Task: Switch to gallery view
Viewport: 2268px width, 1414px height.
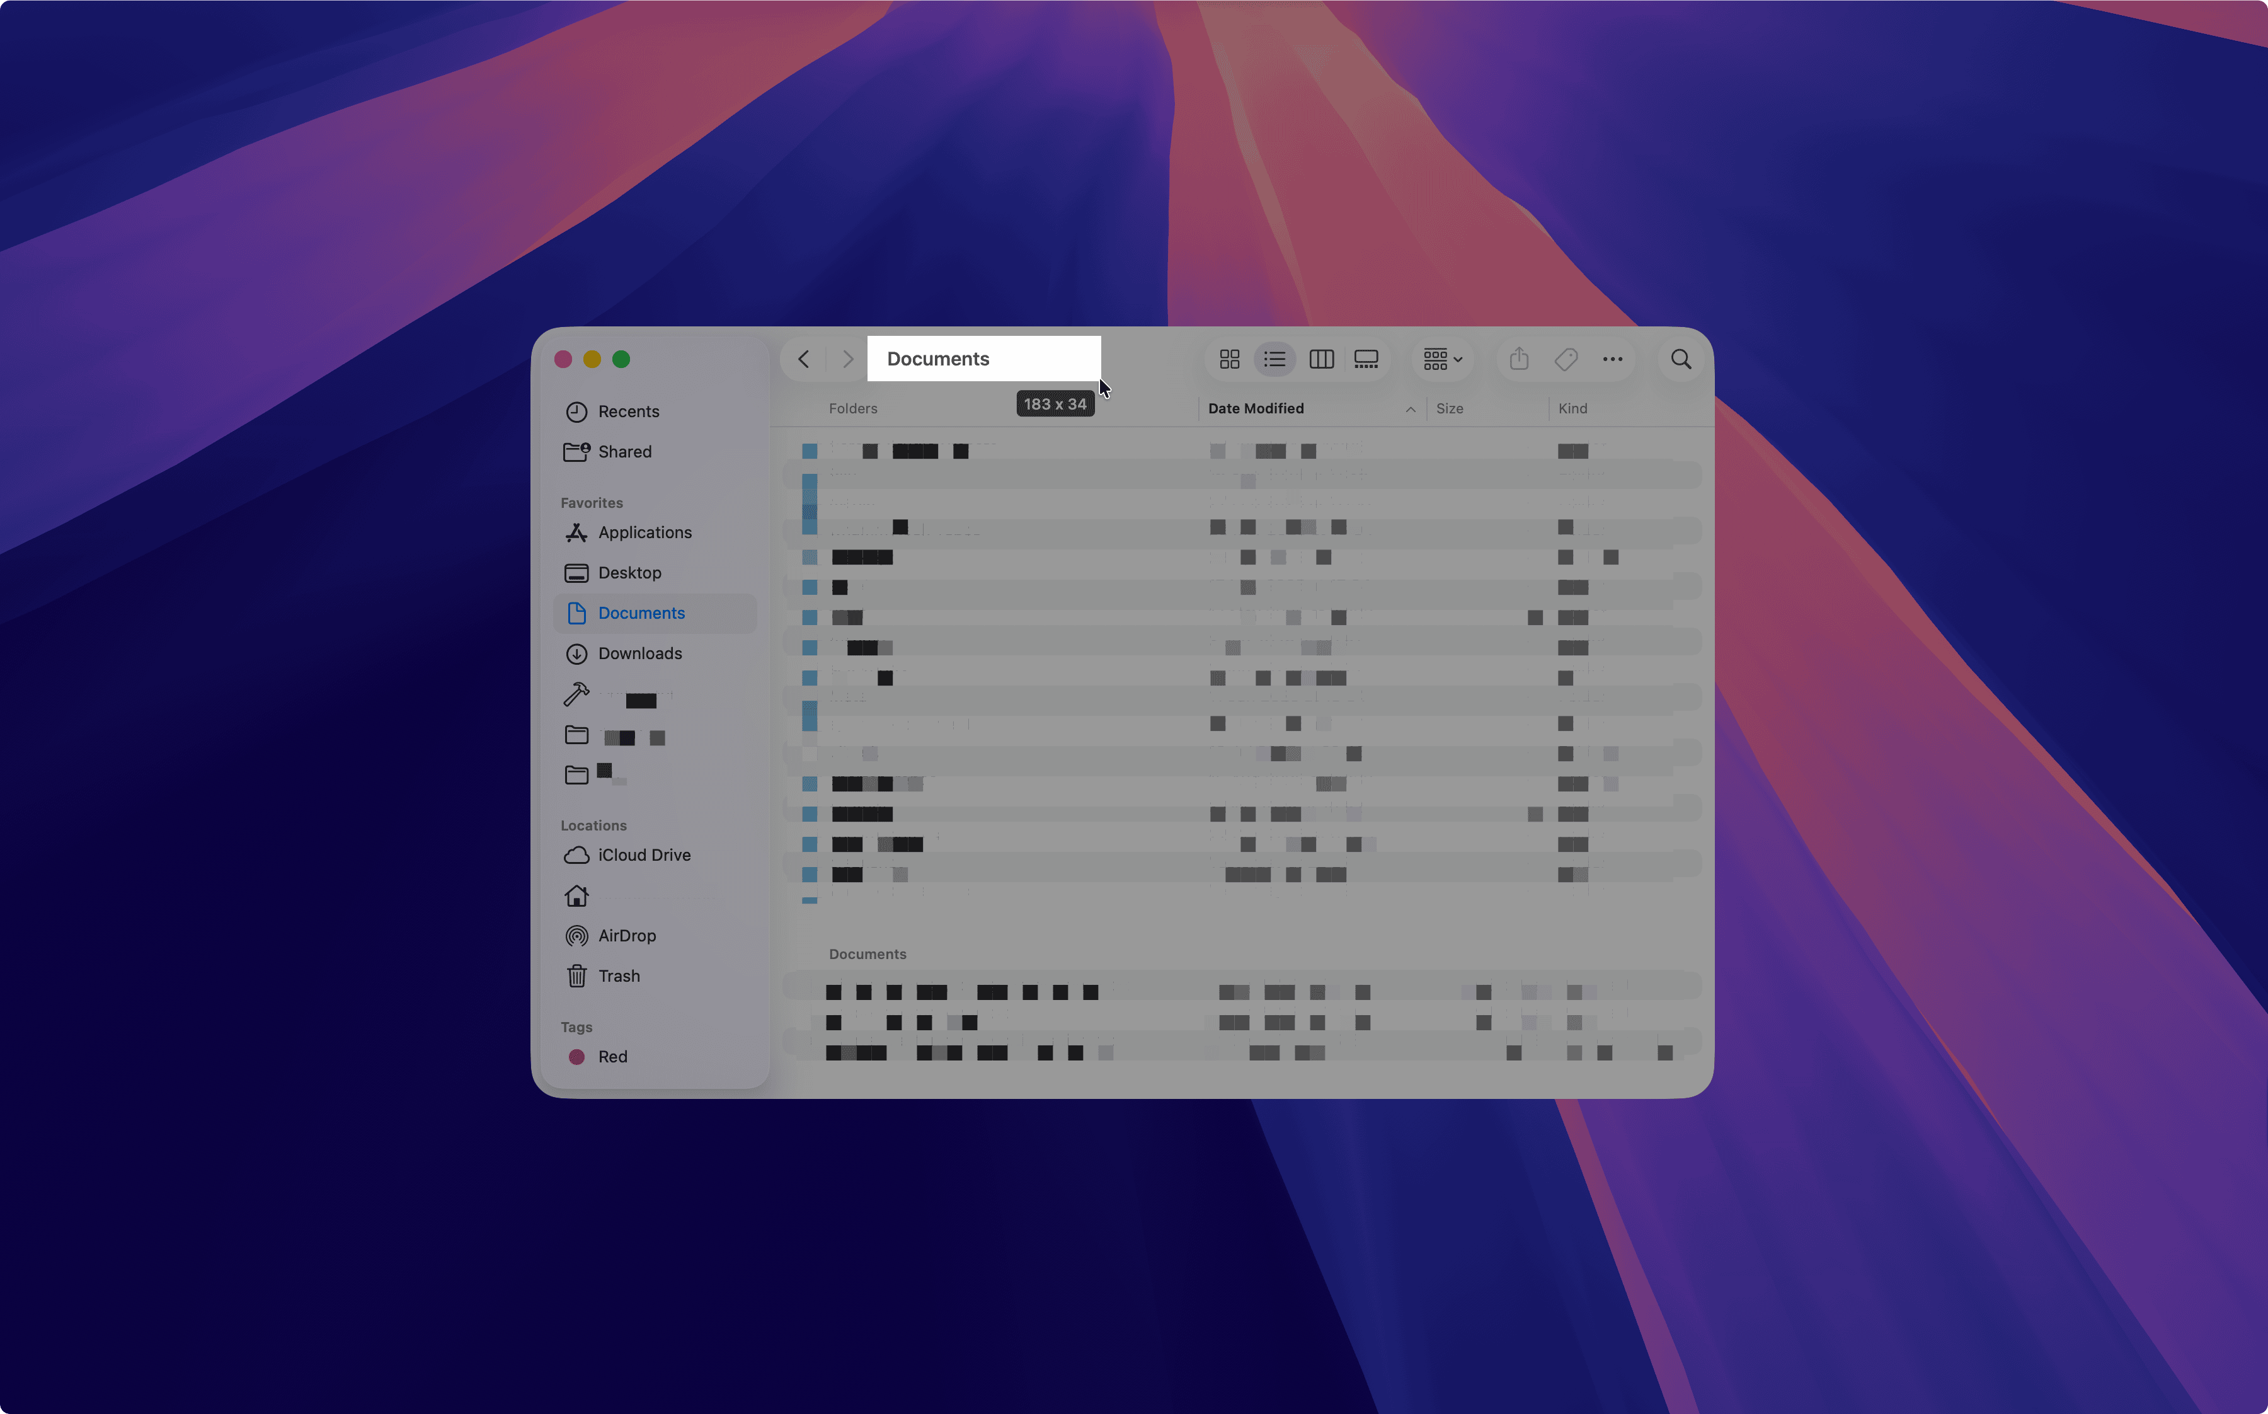Action: [1366, 359]
